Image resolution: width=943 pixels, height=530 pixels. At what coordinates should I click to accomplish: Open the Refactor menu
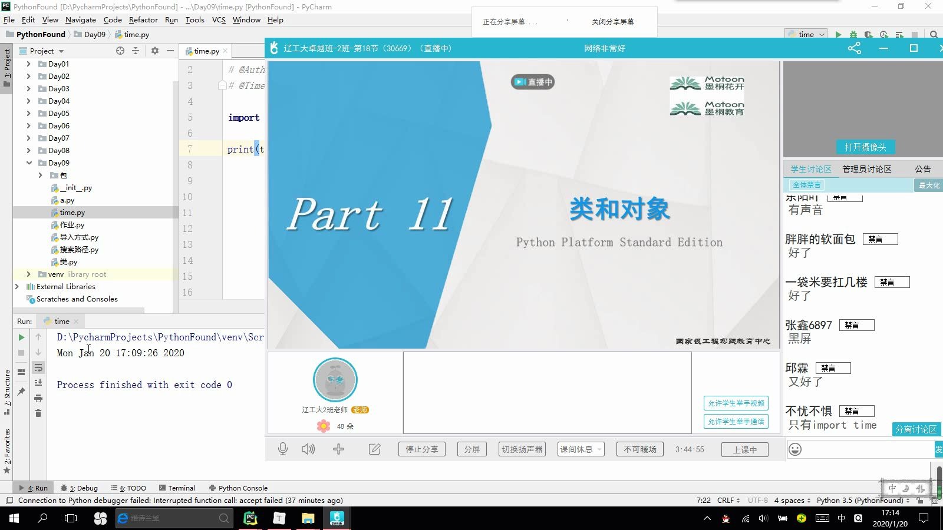143,19
